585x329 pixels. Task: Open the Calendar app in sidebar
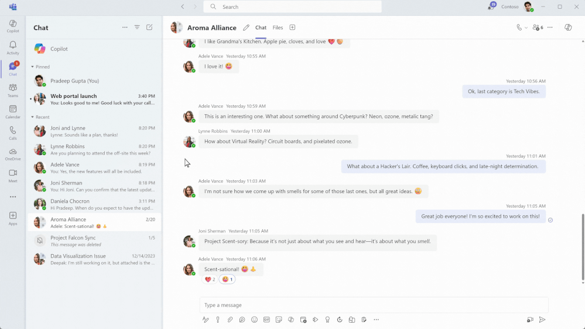pos(13,112)
